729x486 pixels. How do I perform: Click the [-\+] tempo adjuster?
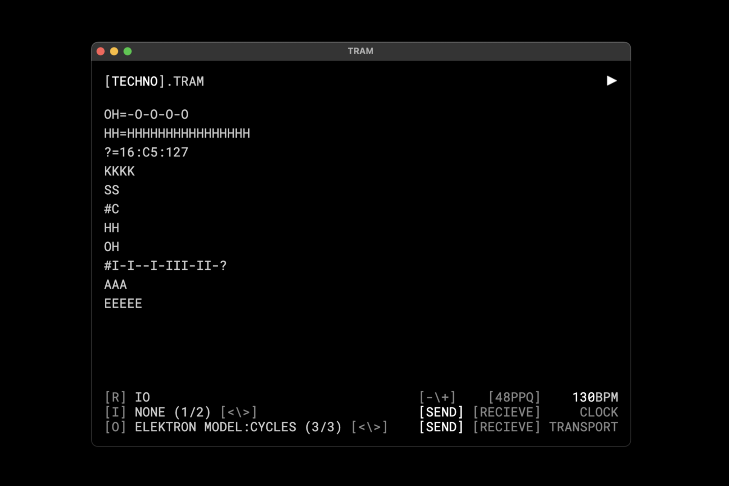[x=437, y=397]
